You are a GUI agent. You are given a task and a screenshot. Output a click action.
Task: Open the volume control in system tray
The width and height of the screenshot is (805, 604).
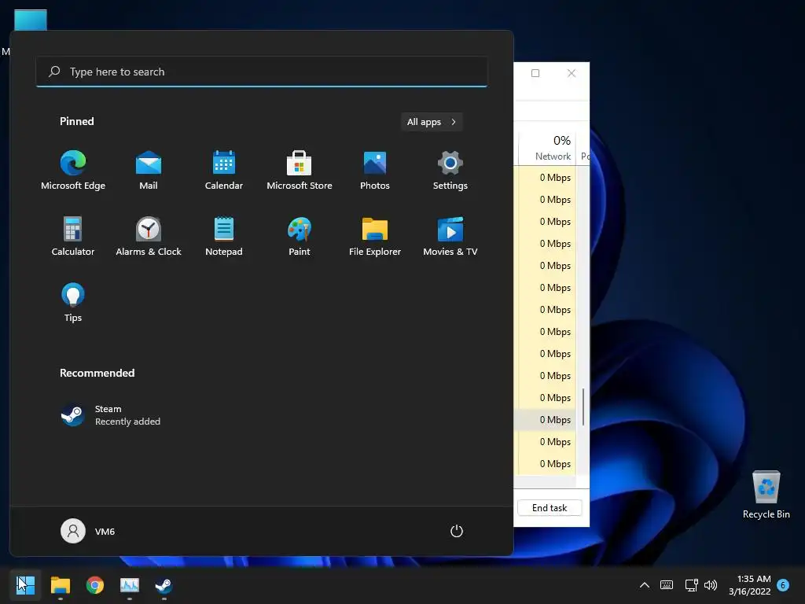(711, 585)
